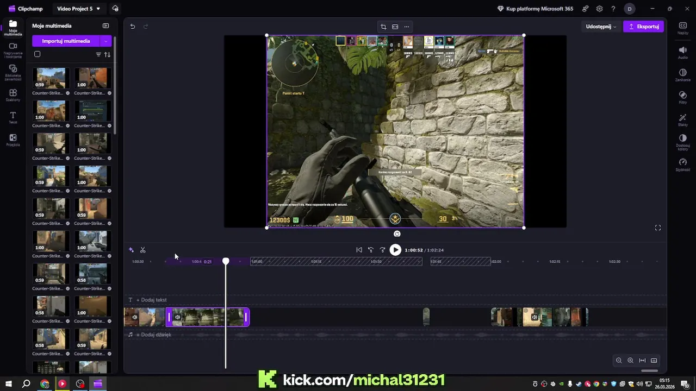Click the small narrow clip in the middle of the timeline
Screen dimensions: 696x391
[426, 317]
